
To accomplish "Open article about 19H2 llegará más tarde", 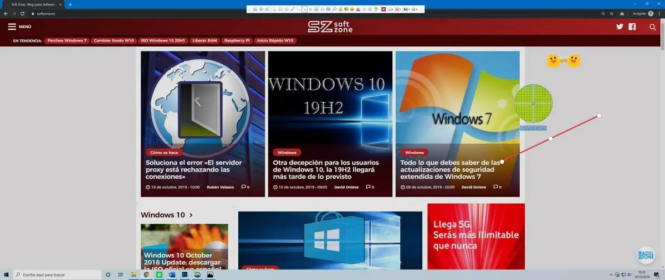I will pos(326,170).
